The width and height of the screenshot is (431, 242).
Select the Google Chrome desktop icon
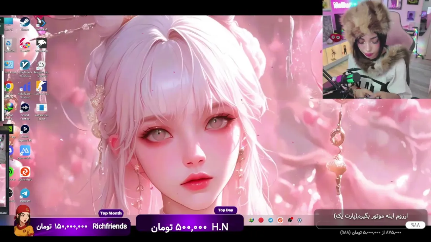pos(9,89)
